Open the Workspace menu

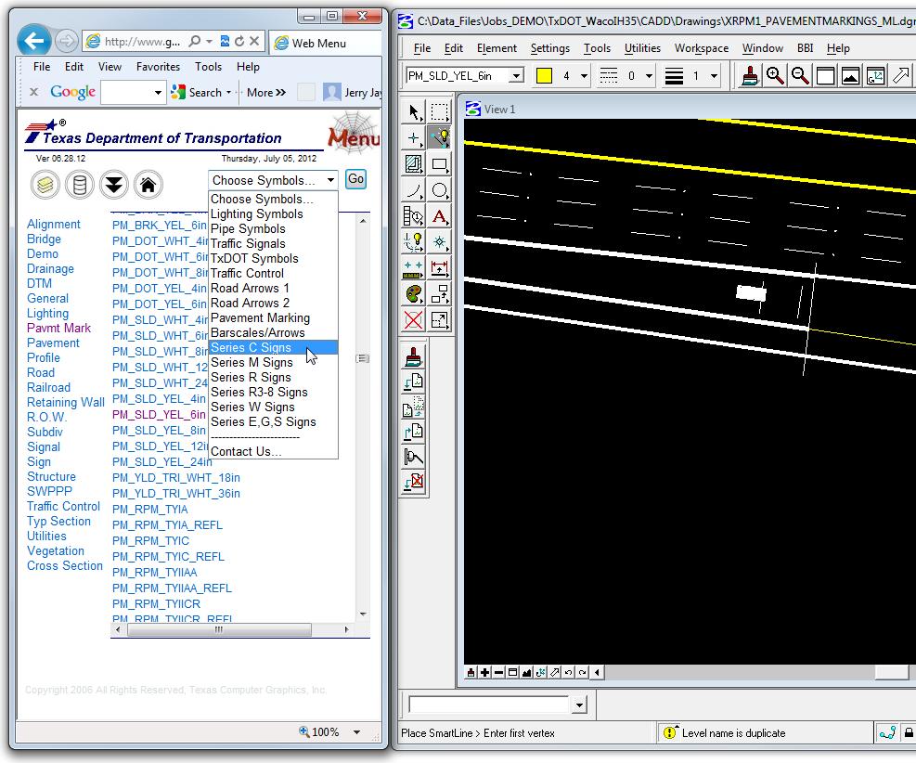click(702, 48)
